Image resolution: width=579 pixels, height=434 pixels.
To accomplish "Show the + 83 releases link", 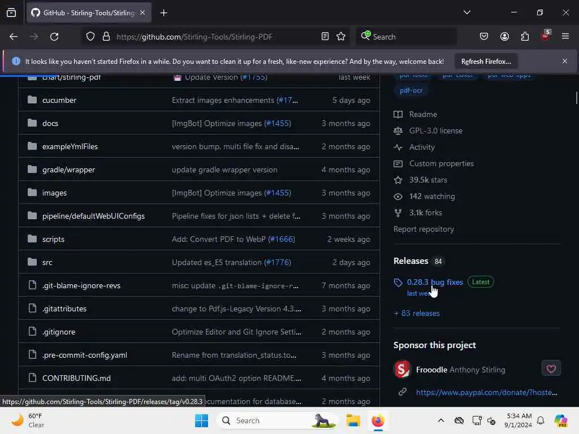I will pos(417,313).
